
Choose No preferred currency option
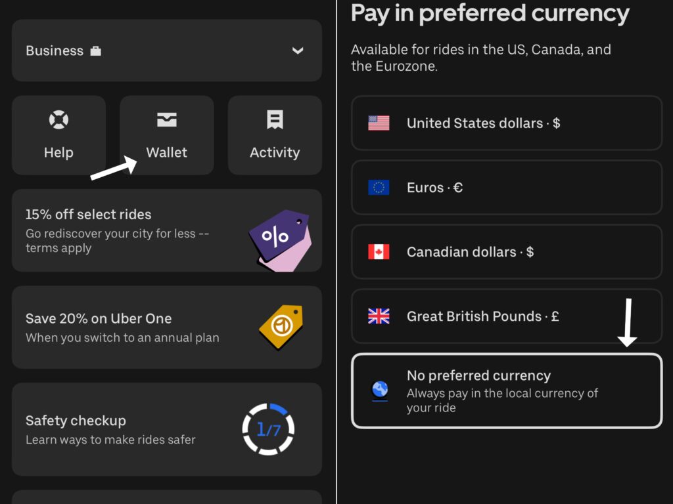click(507, 390)
